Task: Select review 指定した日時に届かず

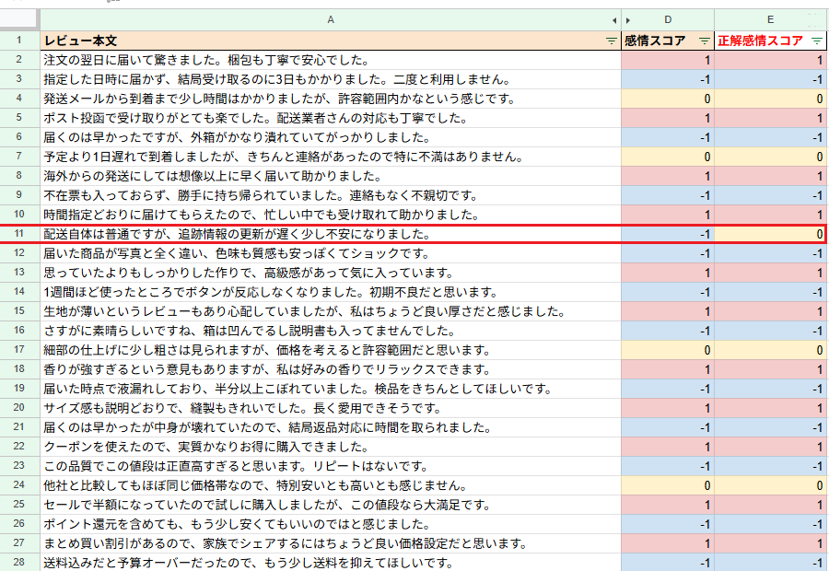Action: pos(331,79)
